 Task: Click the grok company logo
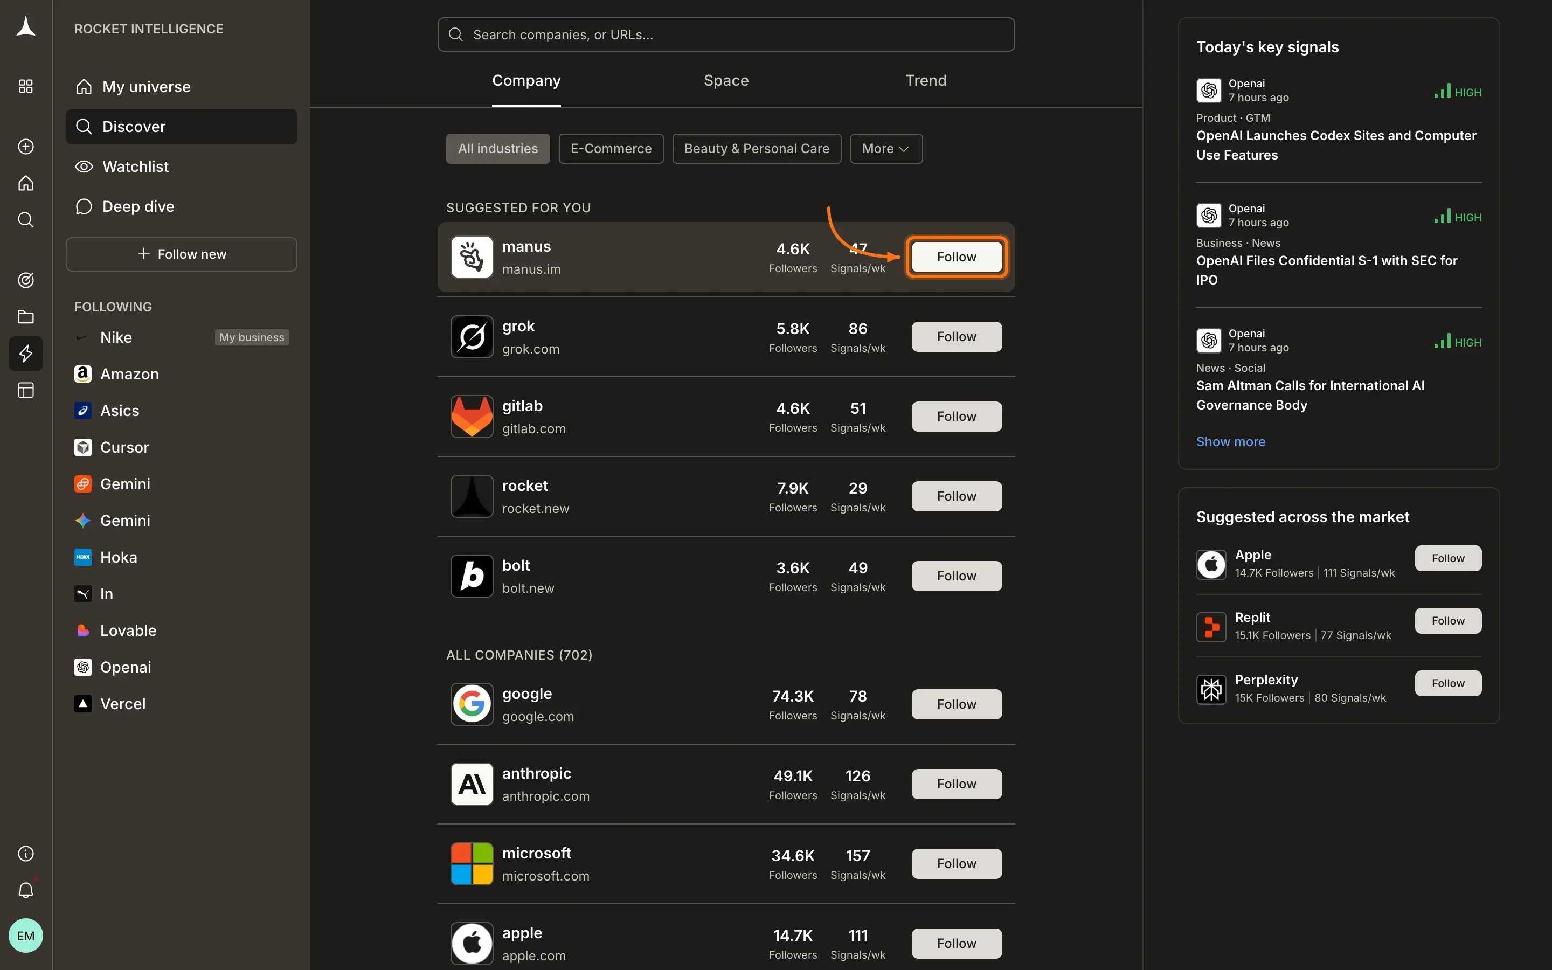point(472,337)
